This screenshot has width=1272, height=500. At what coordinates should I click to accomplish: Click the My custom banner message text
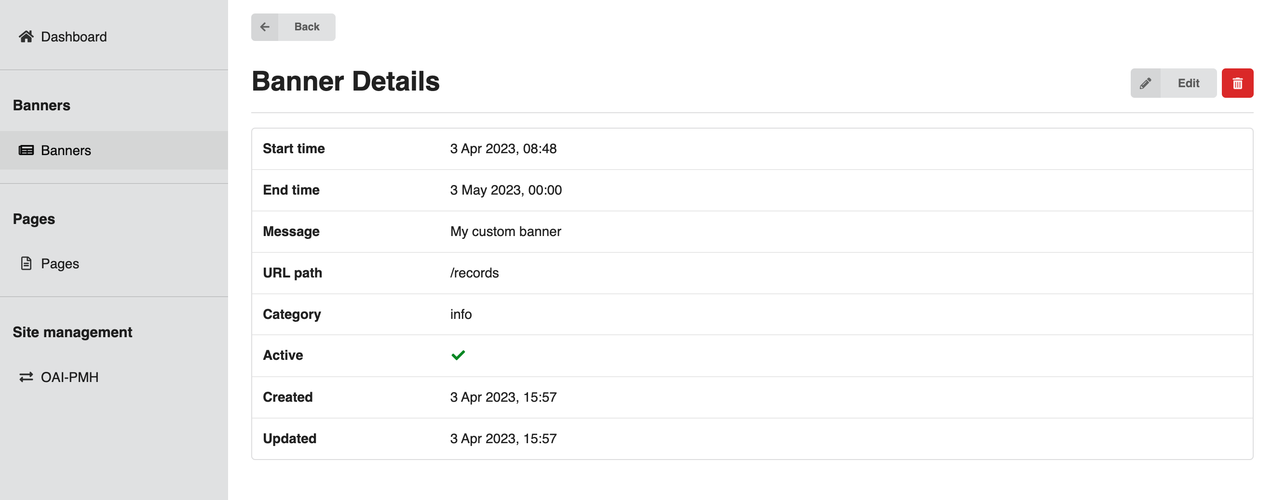pos(506,231)
